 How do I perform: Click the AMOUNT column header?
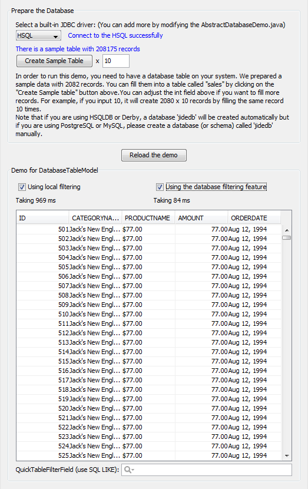201,218
